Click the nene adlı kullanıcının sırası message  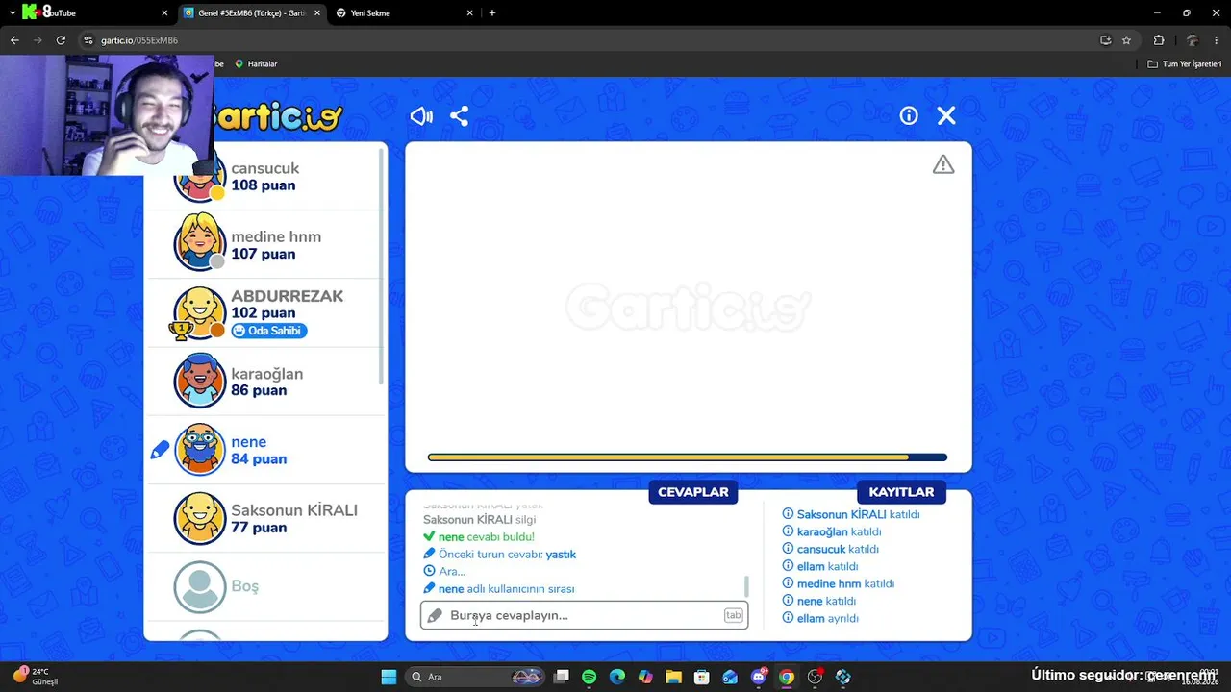click(x=499, y=588)
